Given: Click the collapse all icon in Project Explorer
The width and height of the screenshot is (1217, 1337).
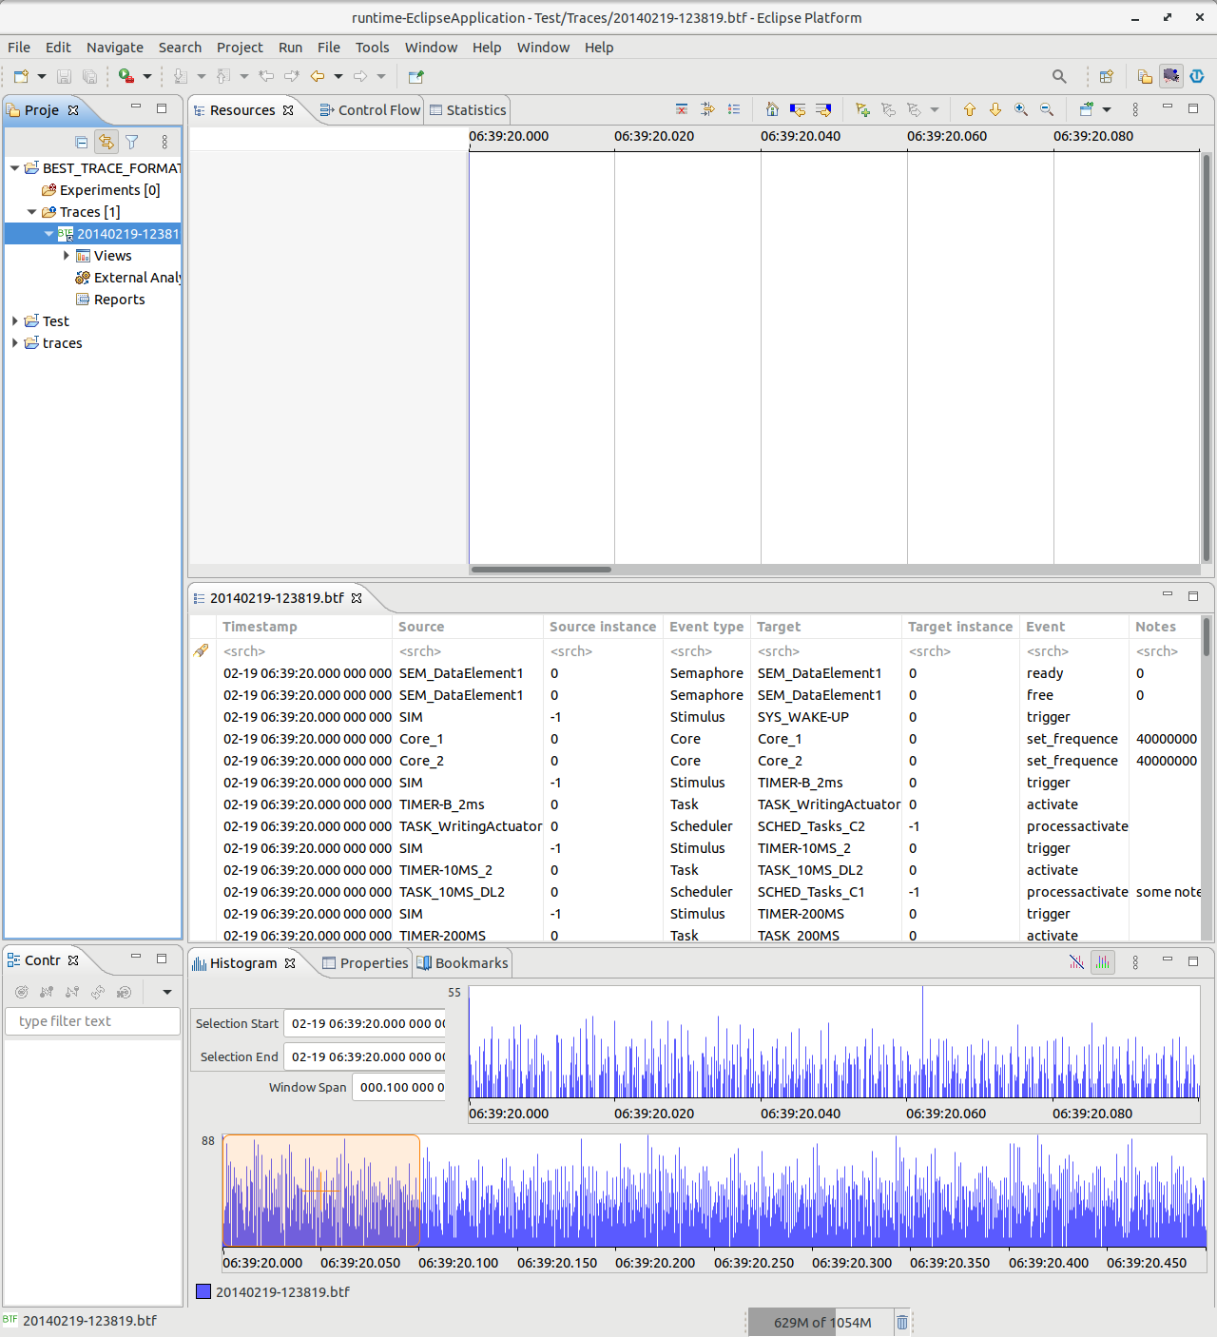Looking at the screenshot, I should 82,143.
